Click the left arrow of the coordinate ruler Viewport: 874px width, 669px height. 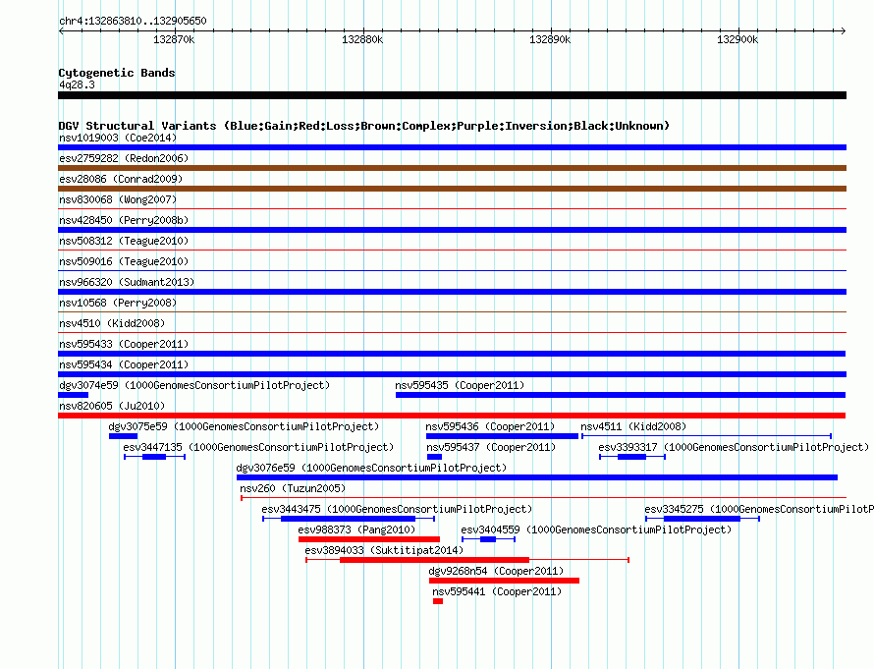(x=61, y=31)
